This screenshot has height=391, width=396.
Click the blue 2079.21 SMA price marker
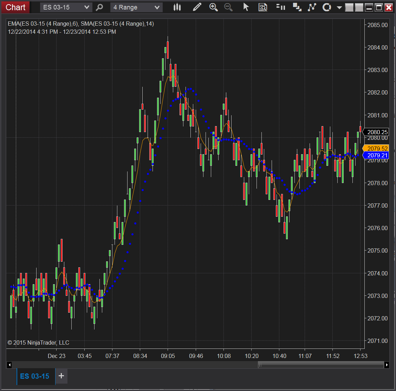tap(376, 155)
